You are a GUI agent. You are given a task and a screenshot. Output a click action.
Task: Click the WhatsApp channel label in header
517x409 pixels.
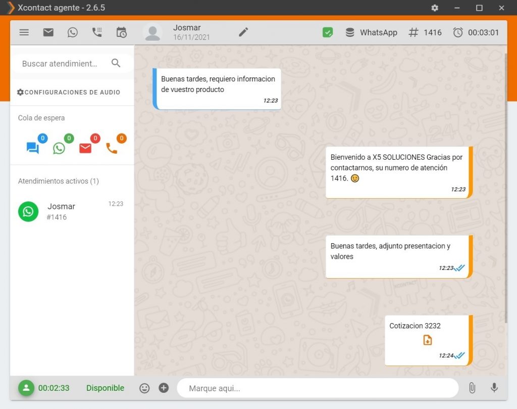[x=379, y=32]
